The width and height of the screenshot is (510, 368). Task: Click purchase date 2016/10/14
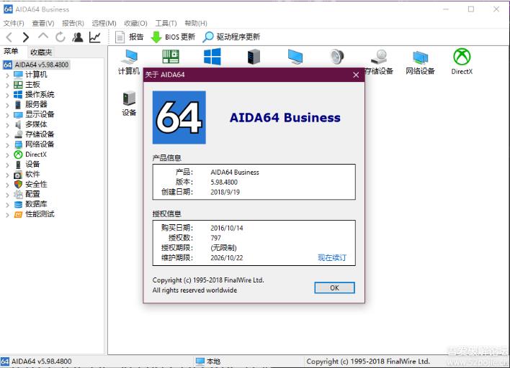[227, 228]
